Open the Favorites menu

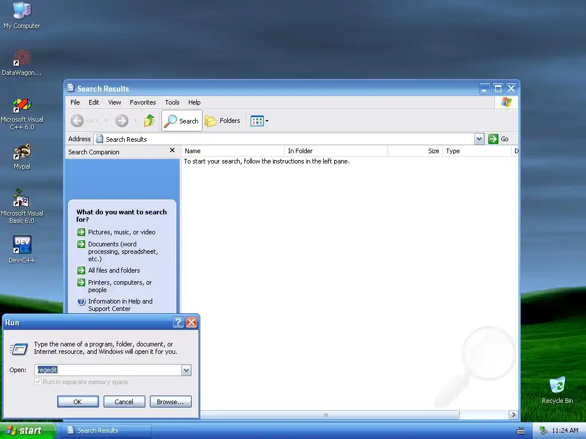(142, 102)
